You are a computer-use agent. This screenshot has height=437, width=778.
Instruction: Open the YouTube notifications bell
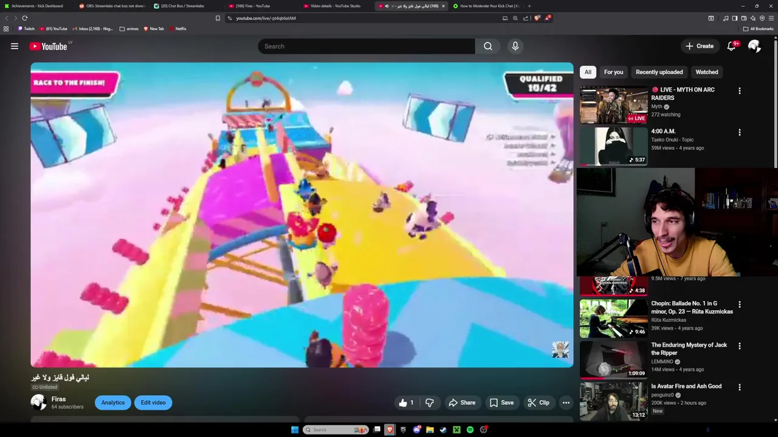click(x=732, y=46)
